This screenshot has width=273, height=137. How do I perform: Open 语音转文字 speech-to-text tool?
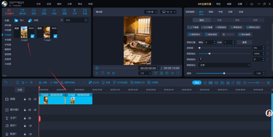pos(137,82)
